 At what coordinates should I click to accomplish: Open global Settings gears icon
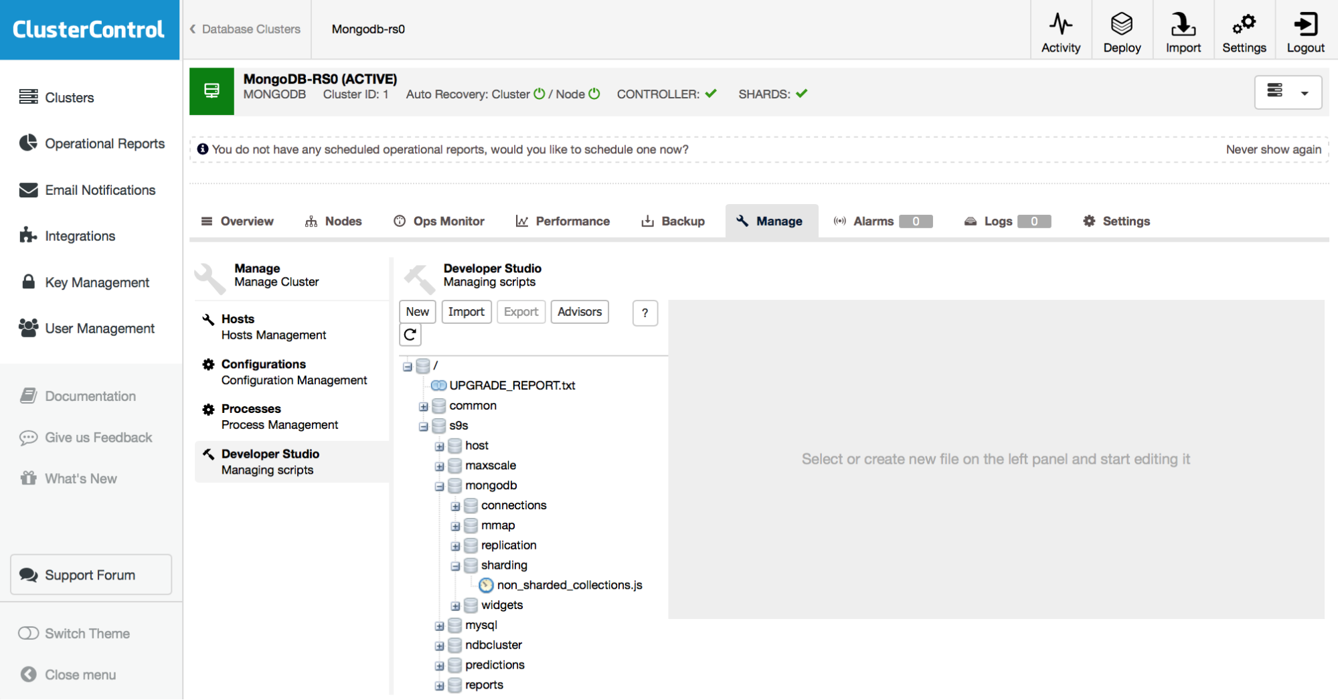point(1244,24)
